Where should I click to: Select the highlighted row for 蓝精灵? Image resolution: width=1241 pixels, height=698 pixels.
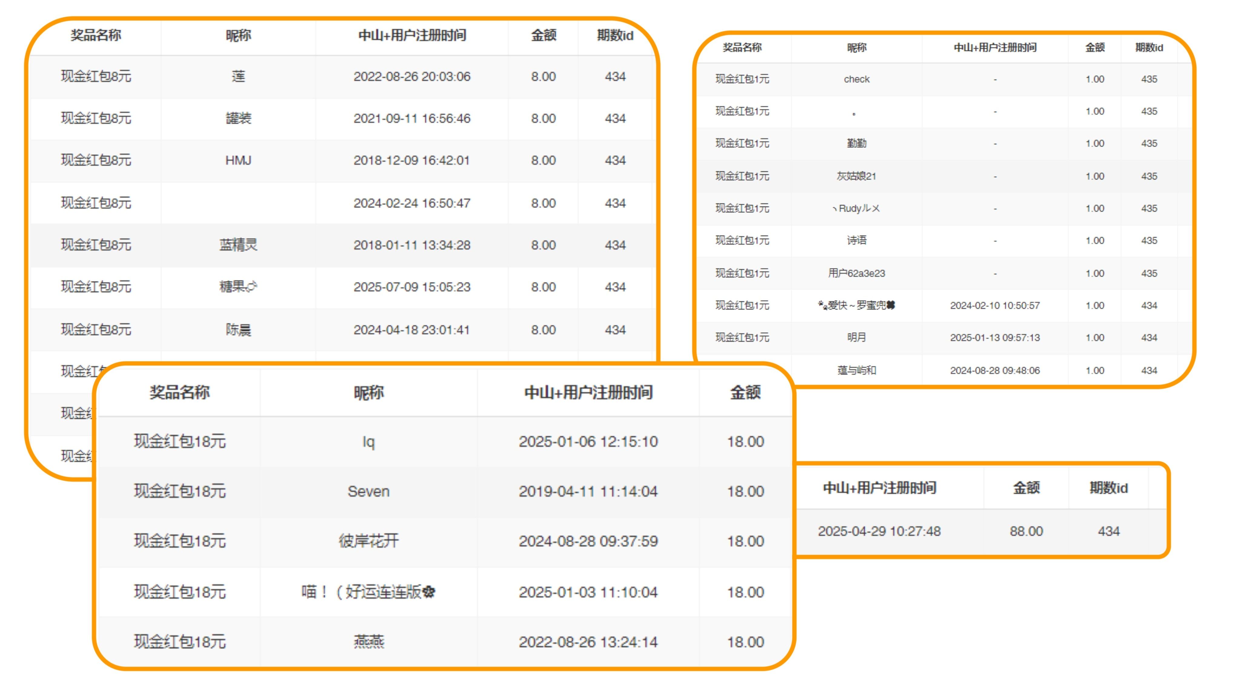pos(238,245)
